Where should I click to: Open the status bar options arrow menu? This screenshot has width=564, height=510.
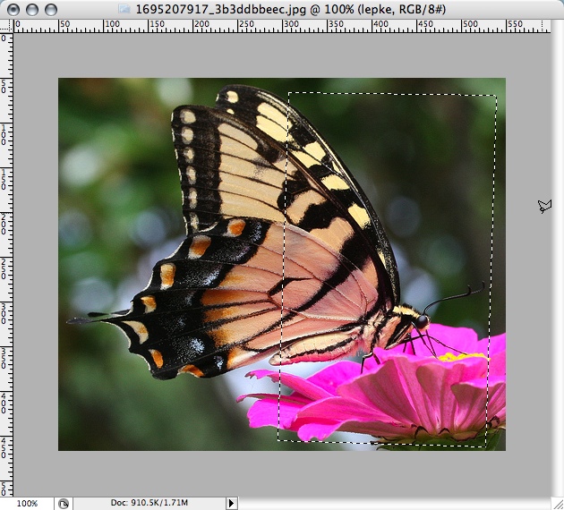231,504
